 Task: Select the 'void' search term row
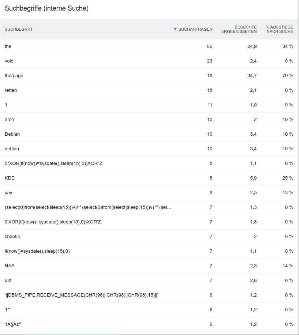9,61
